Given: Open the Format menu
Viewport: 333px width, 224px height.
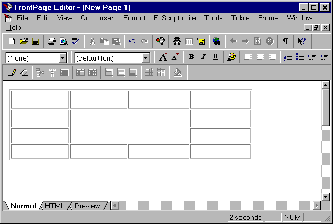Looking at the screenshot, I should coord(134,18).
